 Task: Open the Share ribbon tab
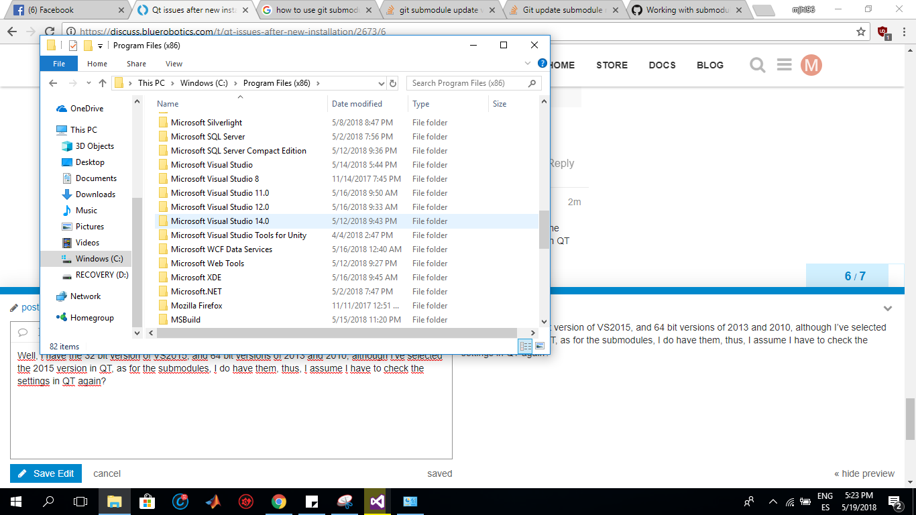(136, 64)
